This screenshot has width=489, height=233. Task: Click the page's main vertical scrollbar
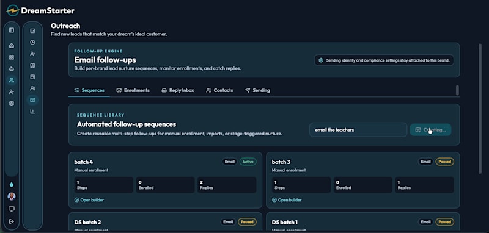(480, 108)
